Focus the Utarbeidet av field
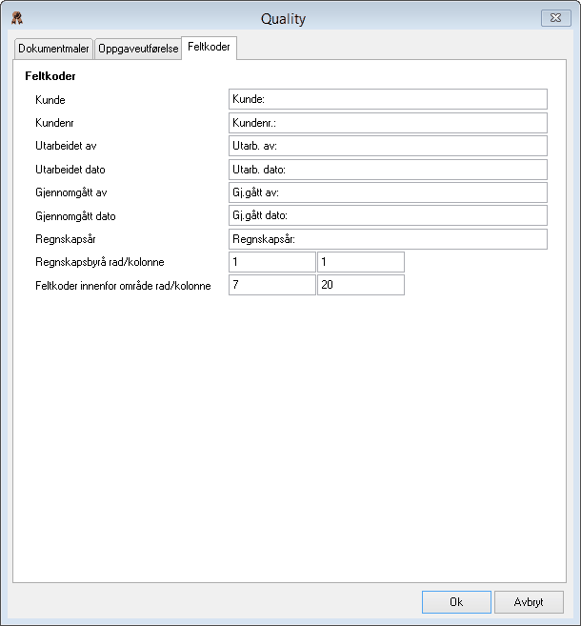The width and height of the screenshot is (581, 626). (388, 146)
